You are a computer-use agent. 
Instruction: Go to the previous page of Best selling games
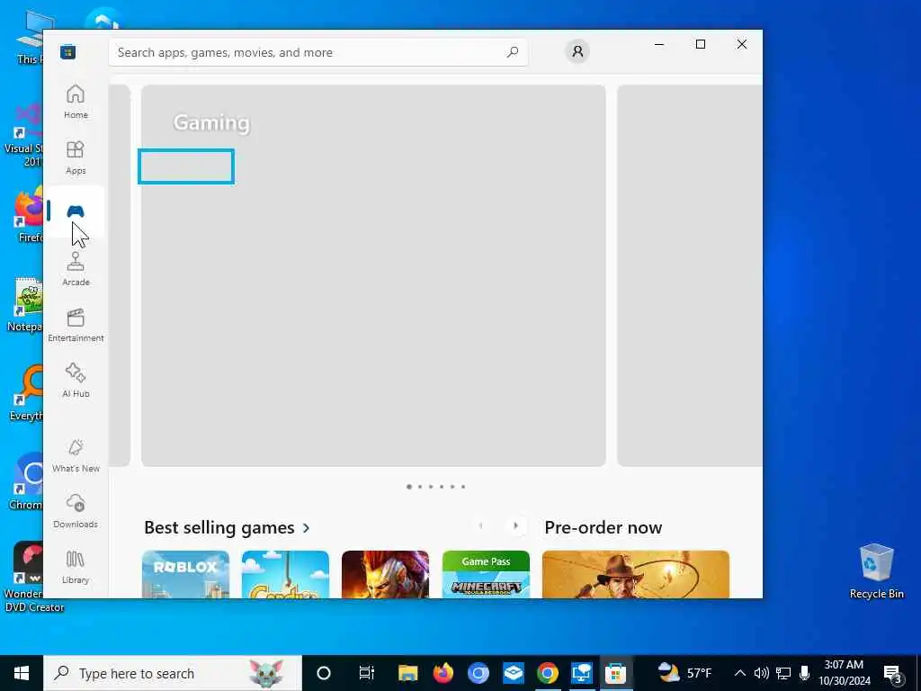(x=480, y=525)
